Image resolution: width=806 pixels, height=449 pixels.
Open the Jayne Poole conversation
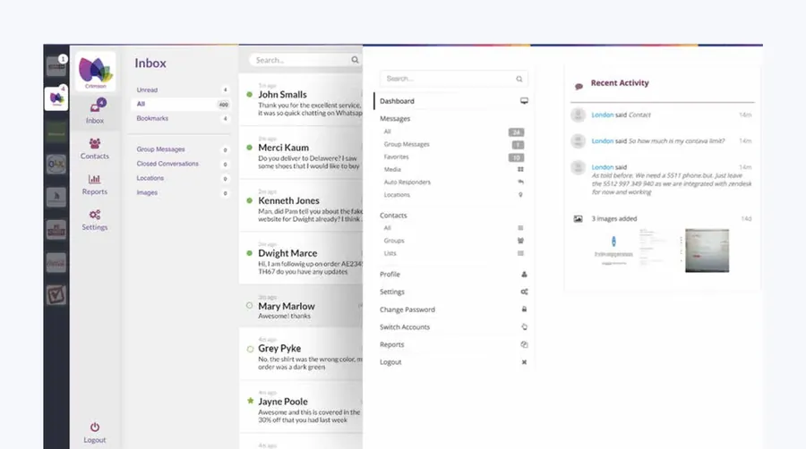tap(301, 407)
